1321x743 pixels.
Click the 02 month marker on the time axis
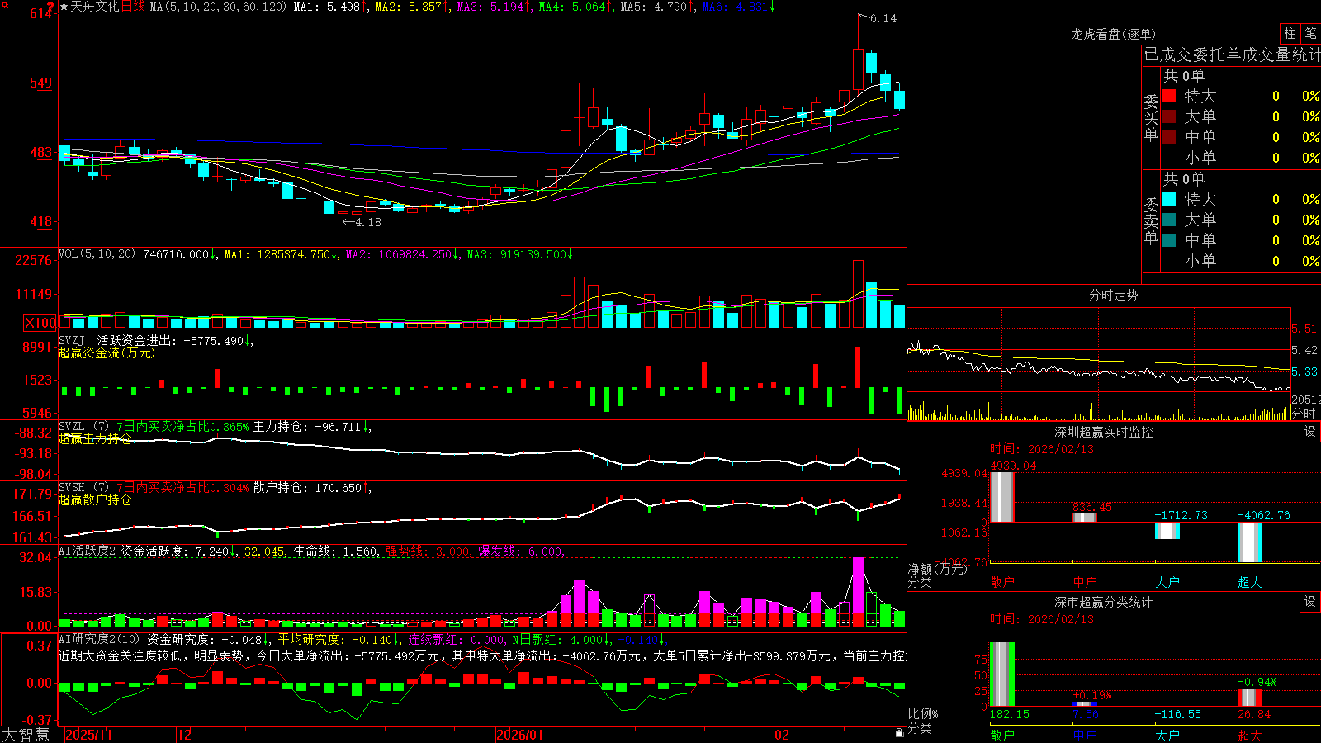782,735
